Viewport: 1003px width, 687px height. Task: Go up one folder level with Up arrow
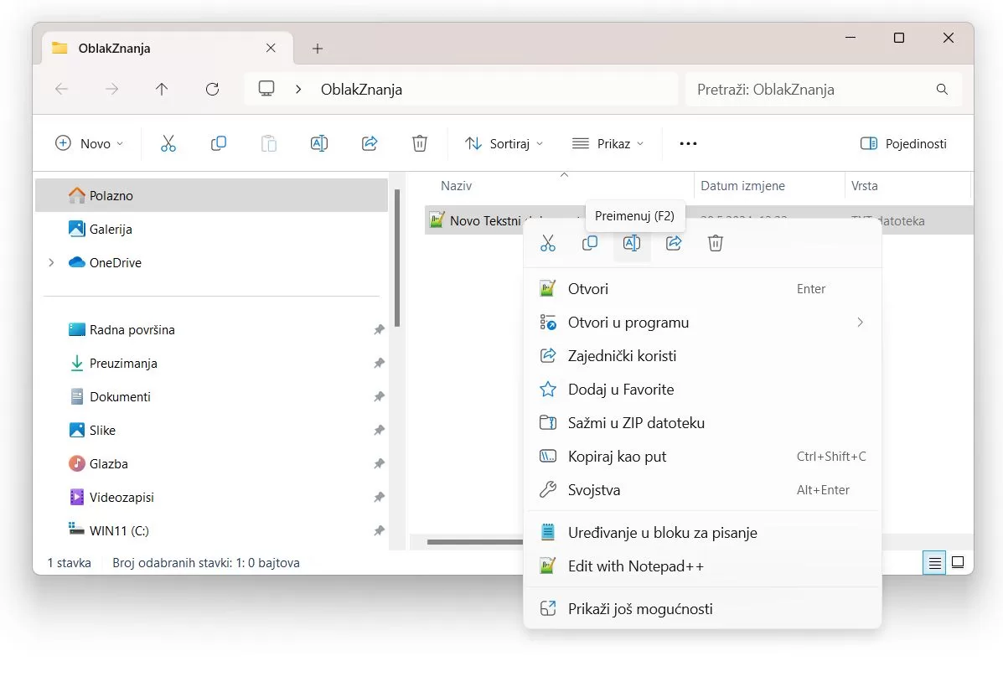(x=162, y=90)
